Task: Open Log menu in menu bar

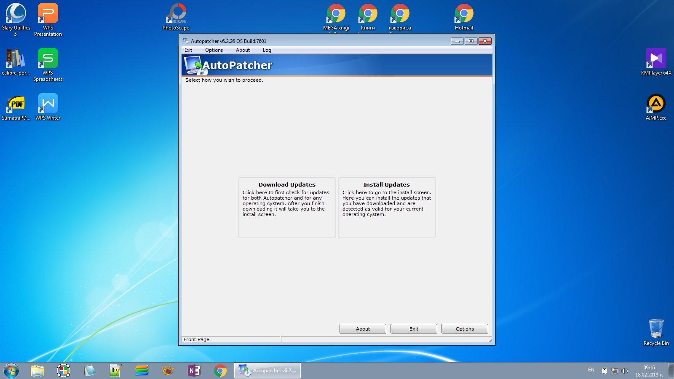Action: (x=267, y=50)
